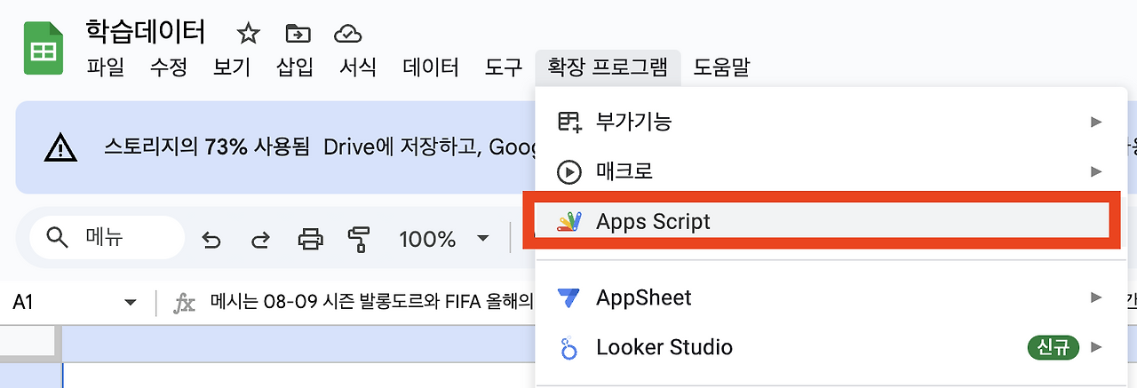Click the storage warning triangle icon
The width and height of the screenshot is (1137, 388).
click(x=61, y=146)
